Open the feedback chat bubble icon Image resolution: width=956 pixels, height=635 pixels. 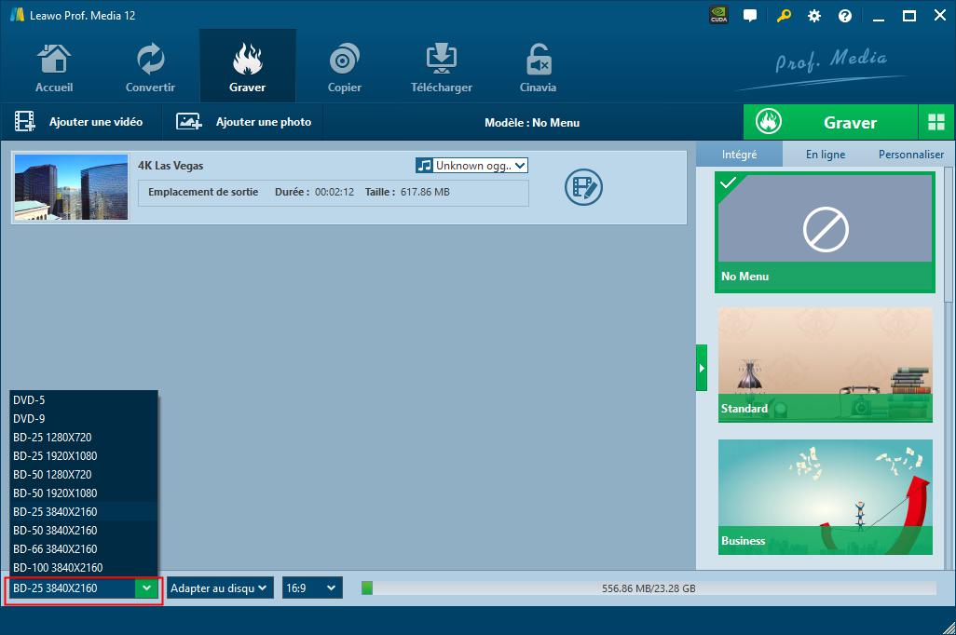point(750,16)
